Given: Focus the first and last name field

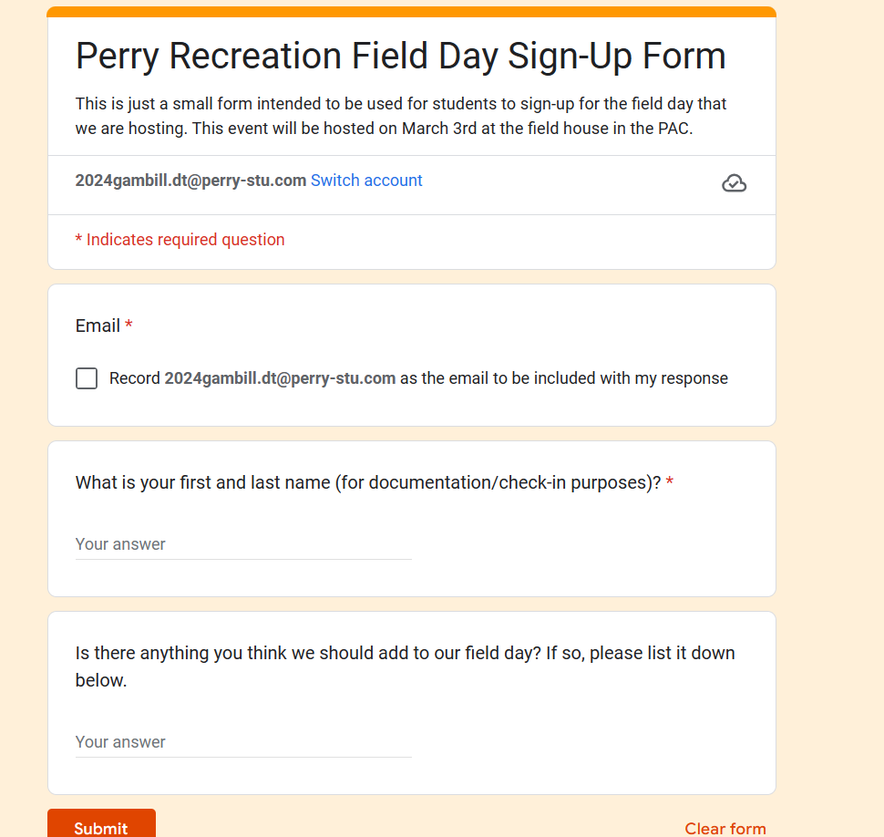Looking at the screenshot, I should [243, 544].
